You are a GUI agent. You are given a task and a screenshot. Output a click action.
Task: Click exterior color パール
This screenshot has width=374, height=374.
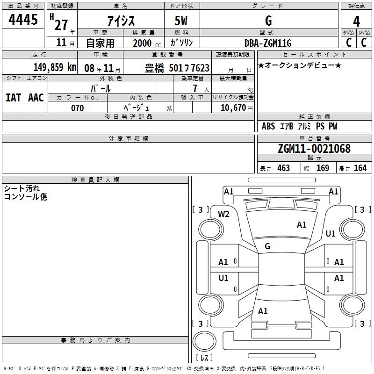[101, 88]
